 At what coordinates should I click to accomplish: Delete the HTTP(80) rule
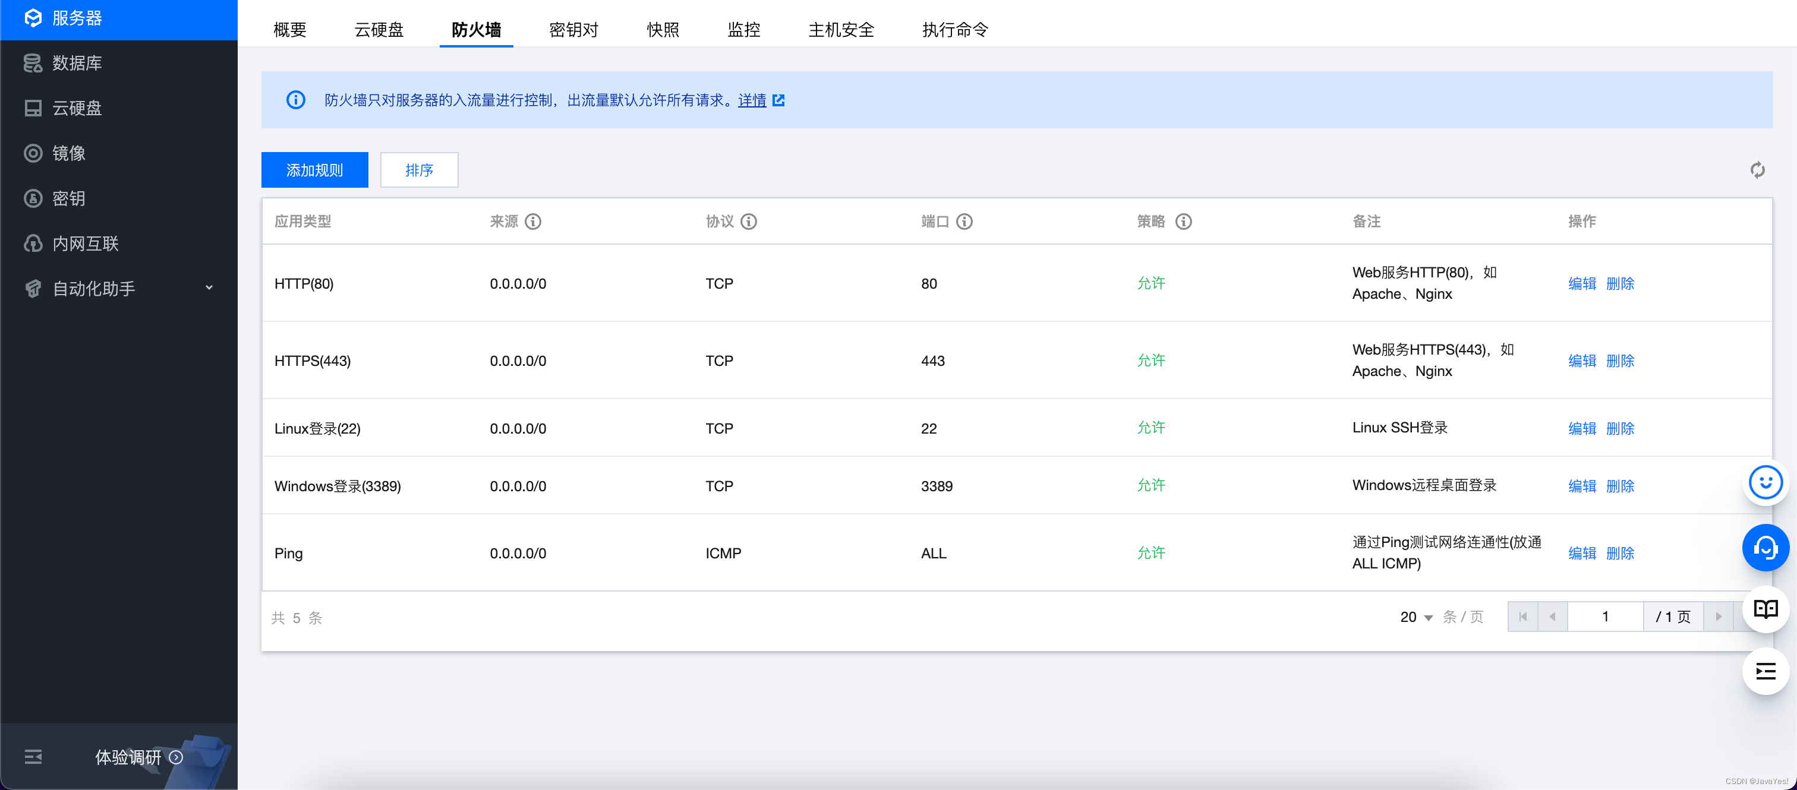click(1620, 284)
